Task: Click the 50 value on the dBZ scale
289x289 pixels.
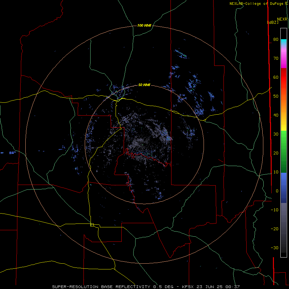Action: coord(276,96)
